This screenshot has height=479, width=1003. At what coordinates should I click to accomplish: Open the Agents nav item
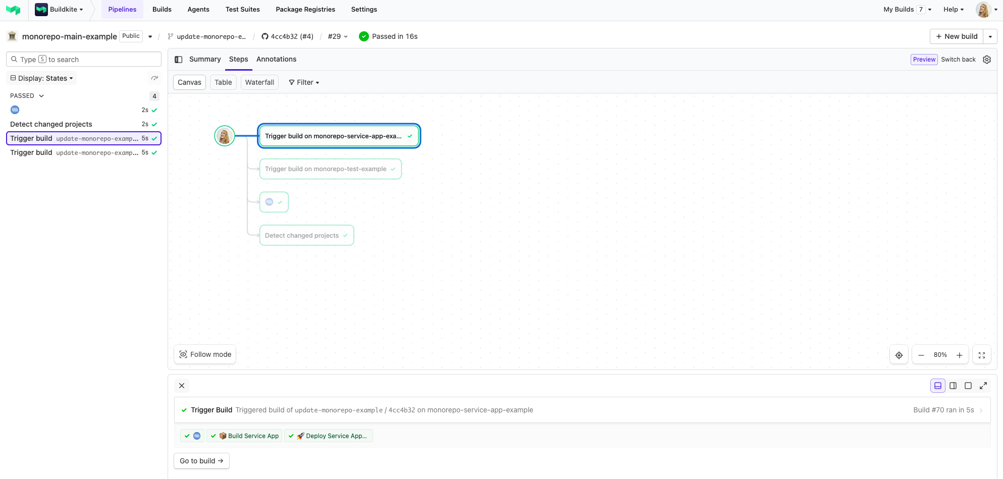(198, 10)
